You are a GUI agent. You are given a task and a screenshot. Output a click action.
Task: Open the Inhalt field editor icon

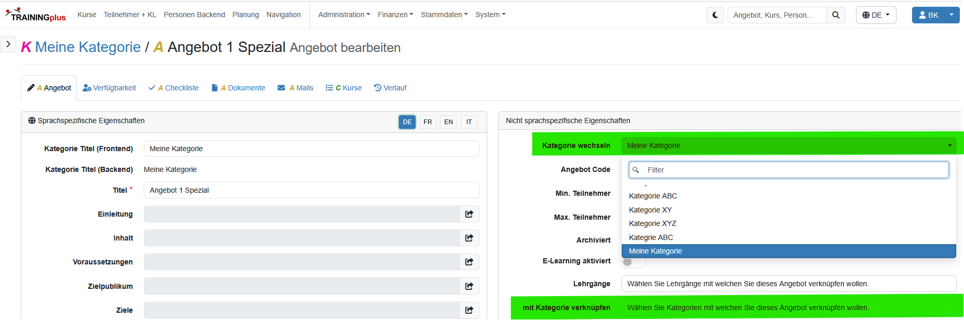tap(469, 238)
